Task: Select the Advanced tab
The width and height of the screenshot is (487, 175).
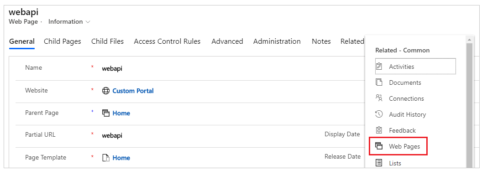Action: [227, 41]
